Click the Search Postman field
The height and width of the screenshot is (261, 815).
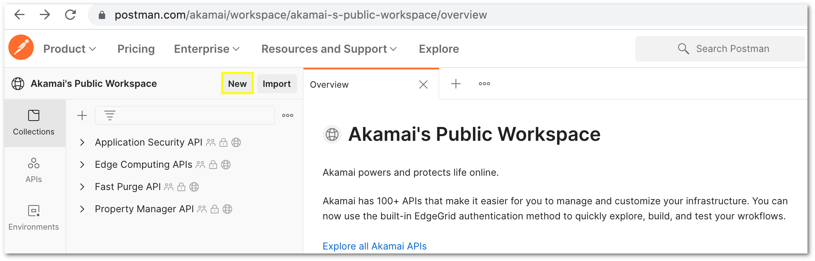click(732, 49)
